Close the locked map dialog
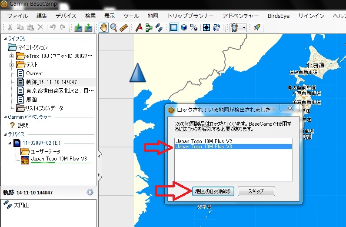This screenshot has height=227, width=346. coord(290,108)
